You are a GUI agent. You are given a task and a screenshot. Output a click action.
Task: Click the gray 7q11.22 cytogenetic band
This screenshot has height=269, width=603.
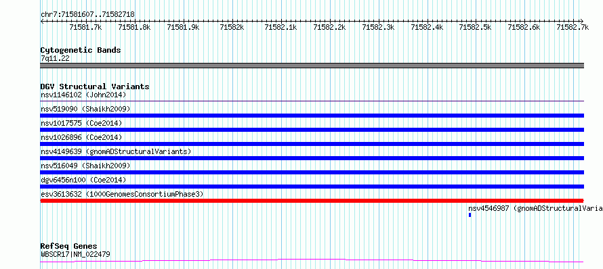312,66
